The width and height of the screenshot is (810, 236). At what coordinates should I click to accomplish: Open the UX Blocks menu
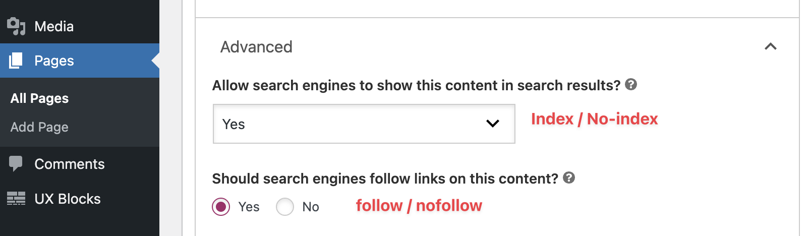tap(67, 199)
